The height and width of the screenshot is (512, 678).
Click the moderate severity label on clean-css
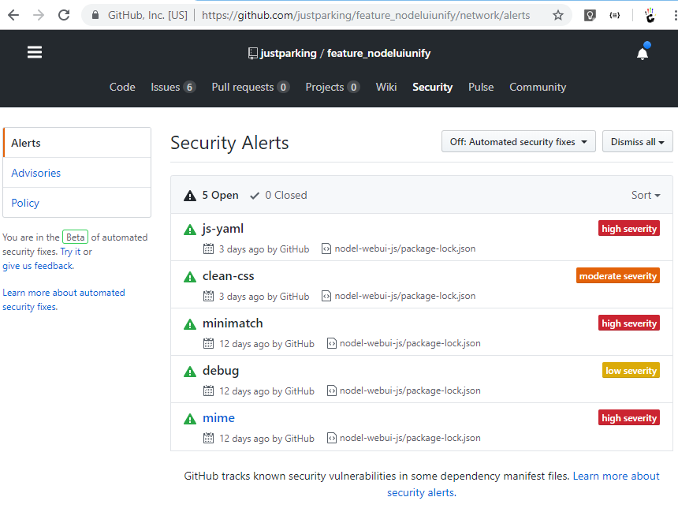pos(618,275)
